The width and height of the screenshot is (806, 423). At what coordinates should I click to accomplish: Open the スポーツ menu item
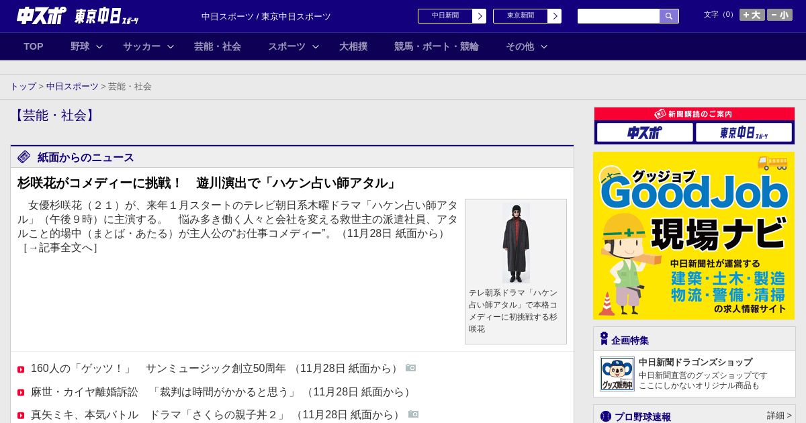pos(287,46)
